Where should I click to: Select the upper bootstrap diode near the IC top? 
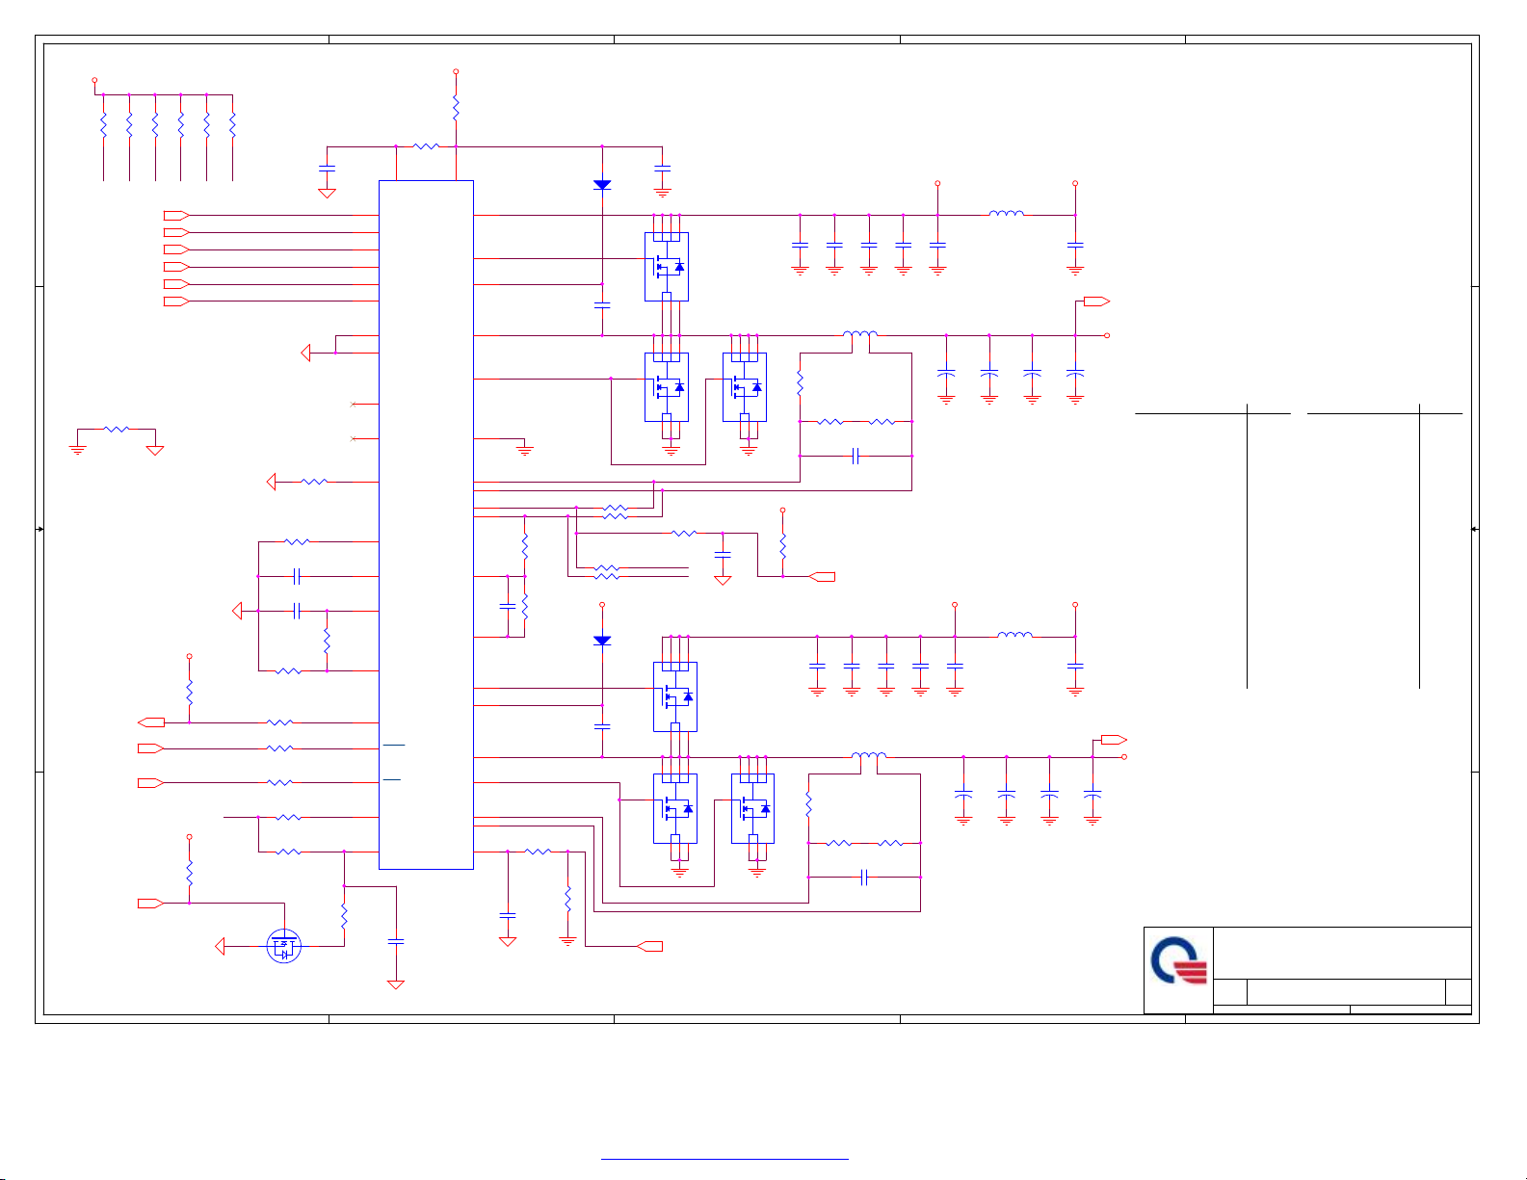(x=602, y=184)
